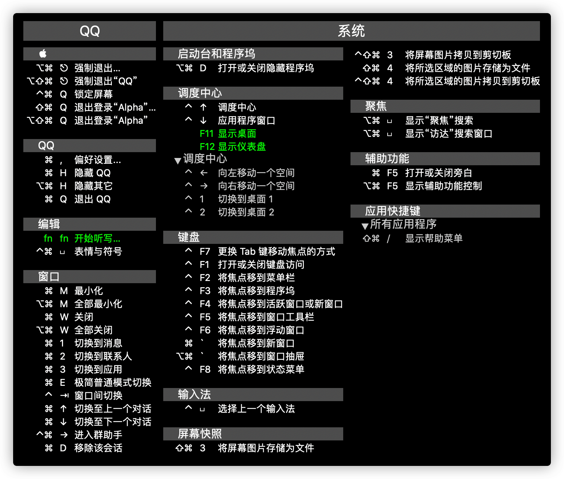The width and height of the screenshot is (564, 479).
Task: Click the 键盘 section header
Action: point(253,237)
